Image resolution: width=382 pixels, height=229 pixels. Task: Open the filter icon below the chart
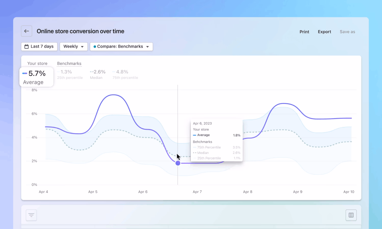pos(31,215)
